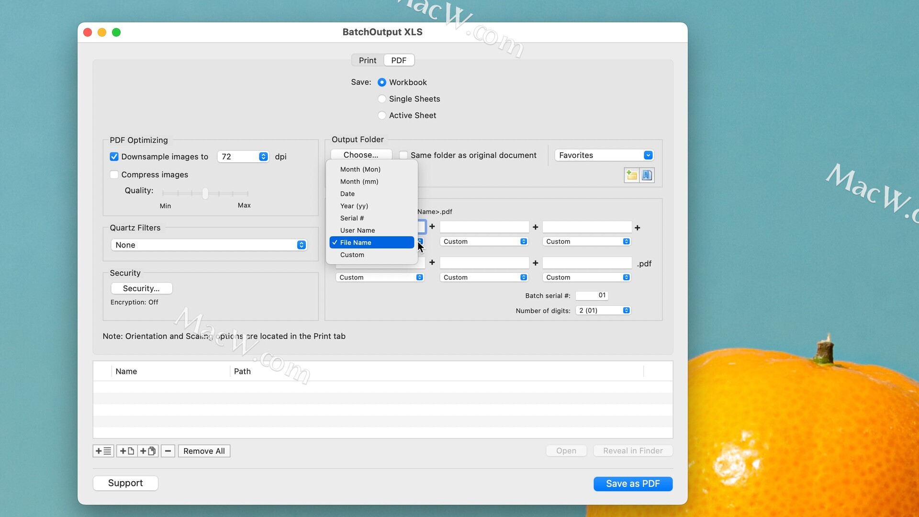Viewport: 919px width, 517px height.
Task: Open the Security... settings button
Action: coord(141,289)
